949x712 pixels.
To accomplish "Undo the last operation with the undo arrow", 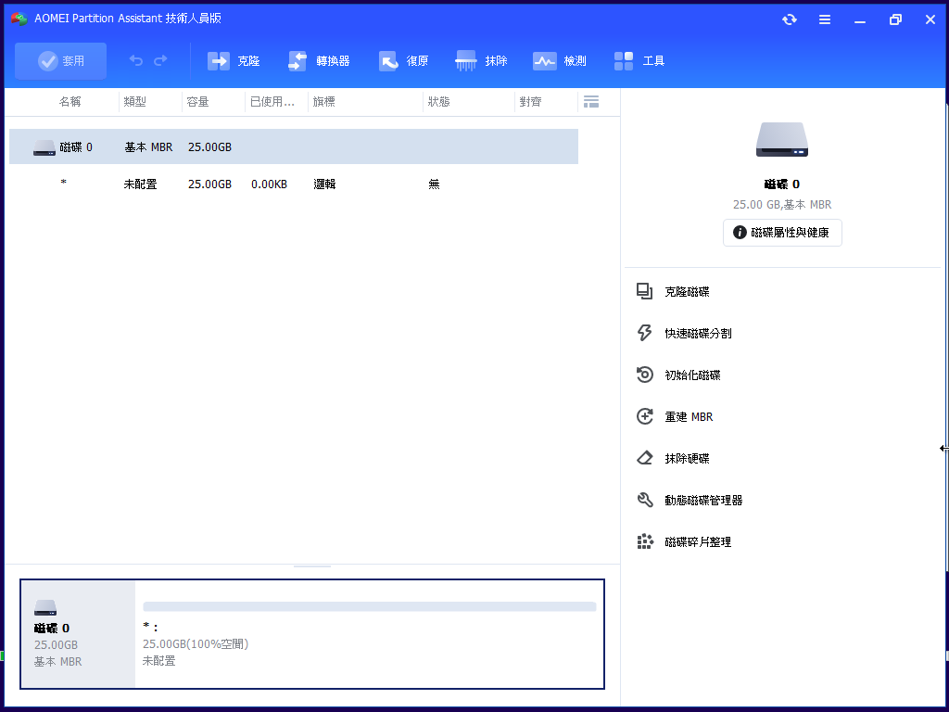I will coord(136,60).
